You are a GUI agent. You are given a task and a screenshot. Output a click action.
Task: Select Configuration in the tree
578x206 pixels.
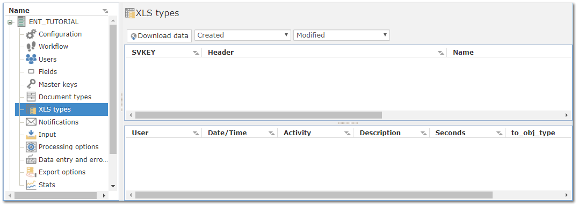pos(60,34)
